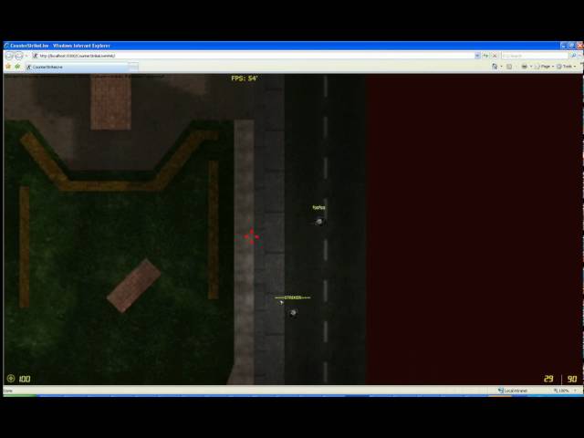Open the Favorites Center star icon

[8, 67]
